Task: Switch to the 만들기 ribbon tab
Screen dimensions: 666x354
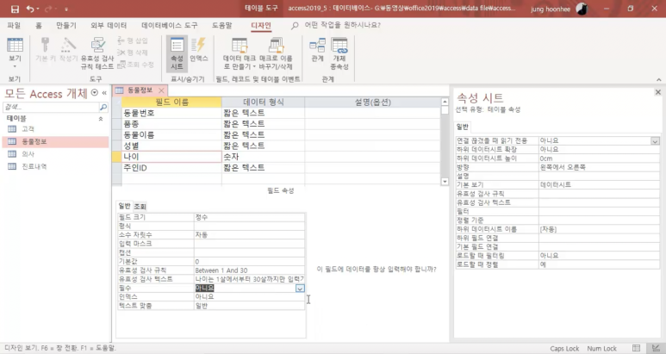Action: (x=66, y=26)
